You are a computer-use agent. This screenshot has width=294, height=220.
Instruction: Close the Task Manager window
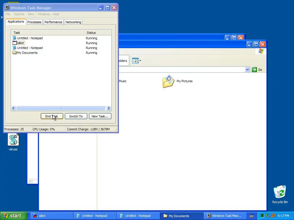pos(114,8)
